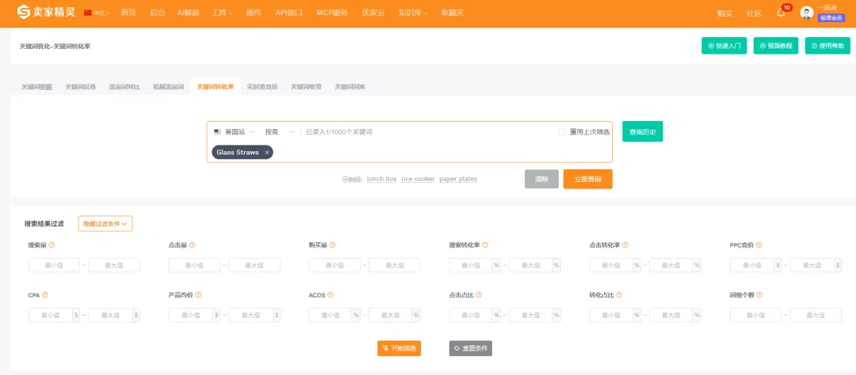Switch to 关键词挖掘 tab
Screen dimensions: 856x375
[x=36, y=87]
